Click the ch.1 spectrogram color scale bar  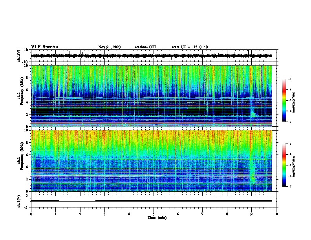click(284, 100)
